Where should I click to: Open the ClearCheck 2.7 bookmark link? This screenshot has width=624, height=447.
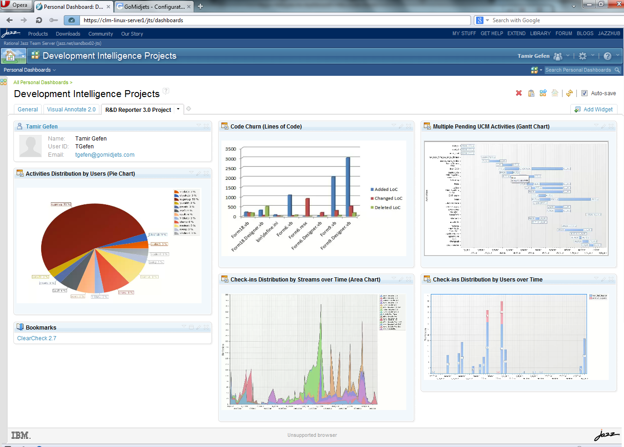37,338
